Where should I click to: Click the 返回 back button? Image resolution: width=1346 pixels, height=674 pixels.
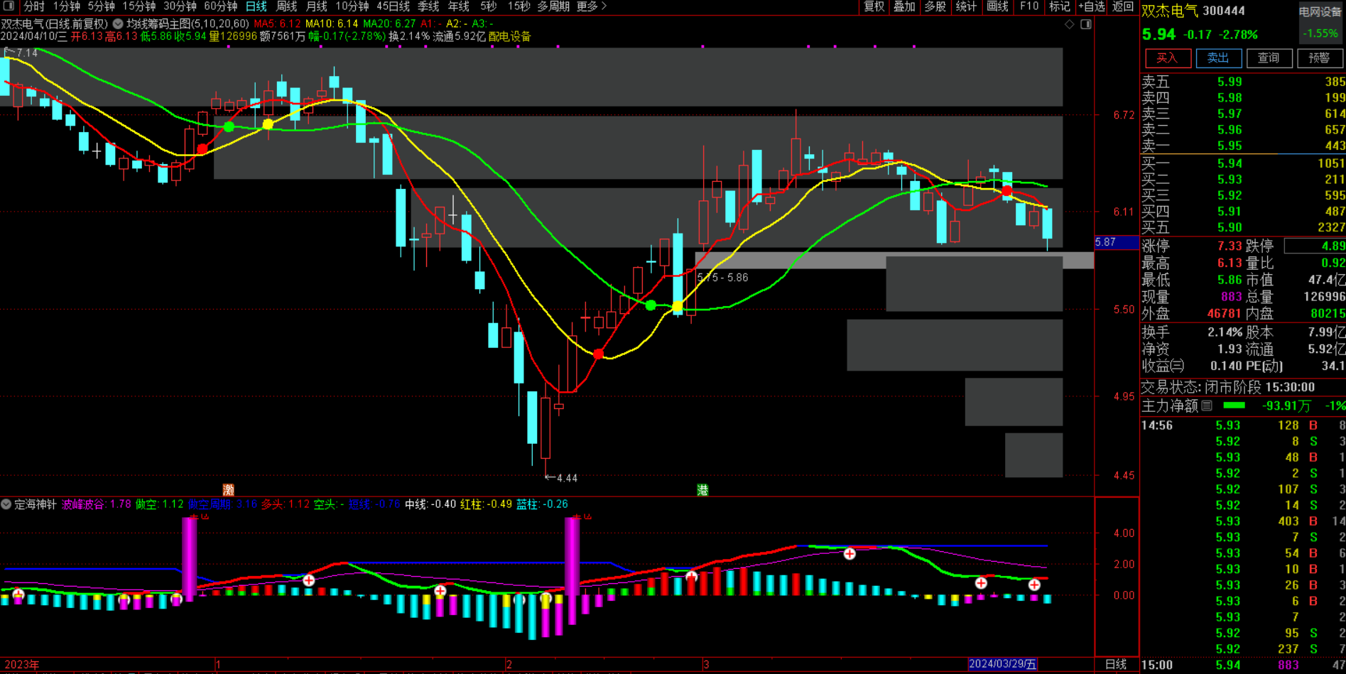1123,6
